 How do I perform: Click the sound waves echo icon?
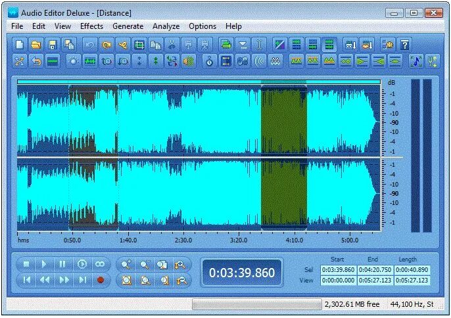coord(259,61)
